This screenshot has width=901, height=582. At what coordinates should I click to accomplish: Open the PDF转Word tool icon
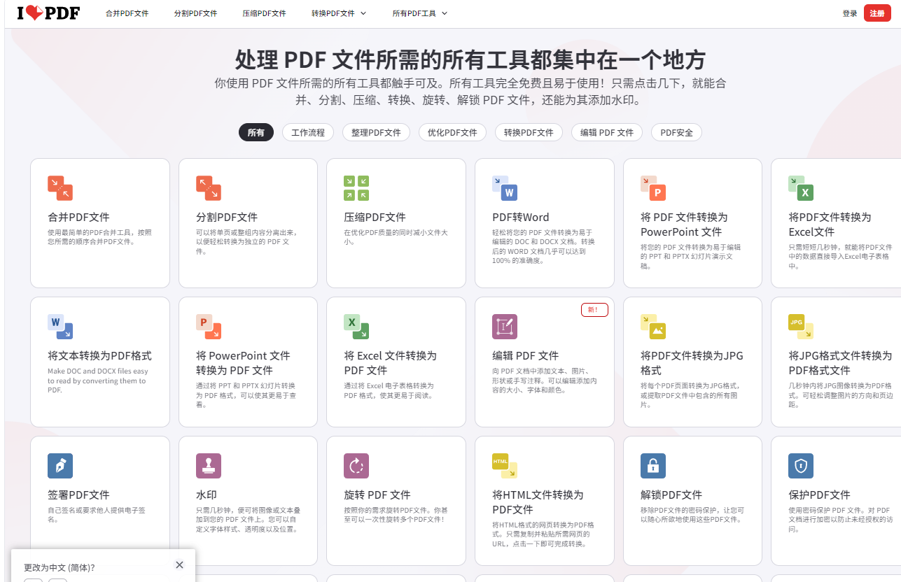tap(505, 188)
